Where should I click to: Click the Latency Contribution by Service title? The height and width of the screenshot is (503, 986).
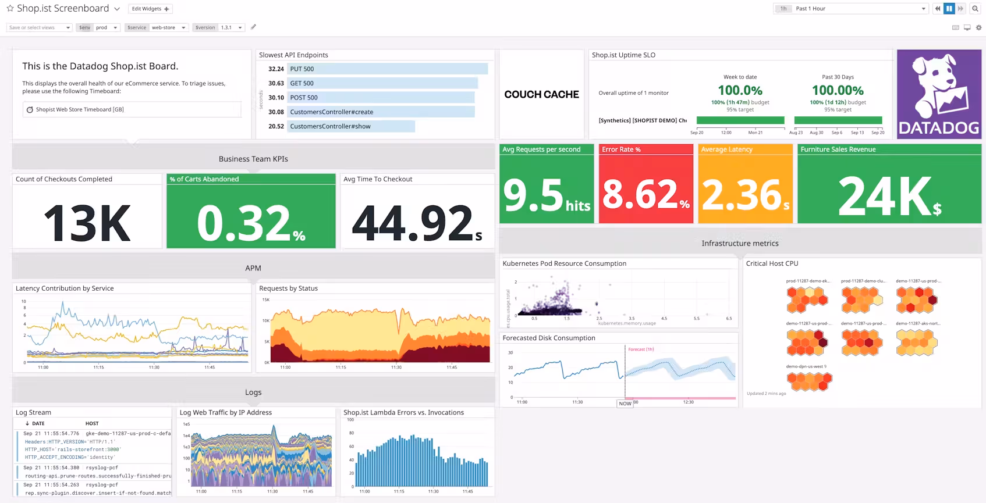(x=65, y=288)
